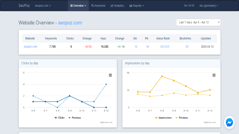The image size is (239, 134).
Task: Open seopoz.com link in the table row
Action: click(x=31, y=47)
